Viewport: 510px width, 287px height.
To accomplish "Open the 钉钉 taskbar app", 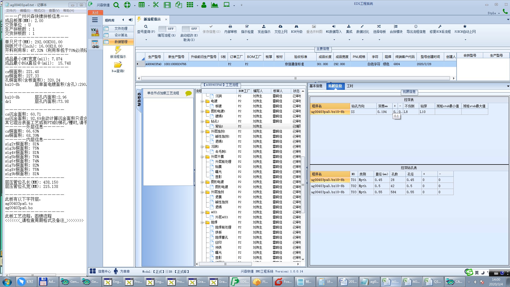I will tap(26, 282).
